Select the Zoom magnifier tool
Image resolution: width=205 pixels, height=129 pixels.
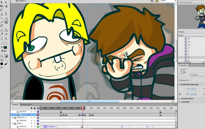[x=6, y=38]
